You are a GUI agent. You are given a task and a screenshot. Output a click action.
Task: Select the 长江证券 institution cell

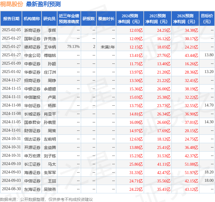pyautogui.click(x=32, y=164)
